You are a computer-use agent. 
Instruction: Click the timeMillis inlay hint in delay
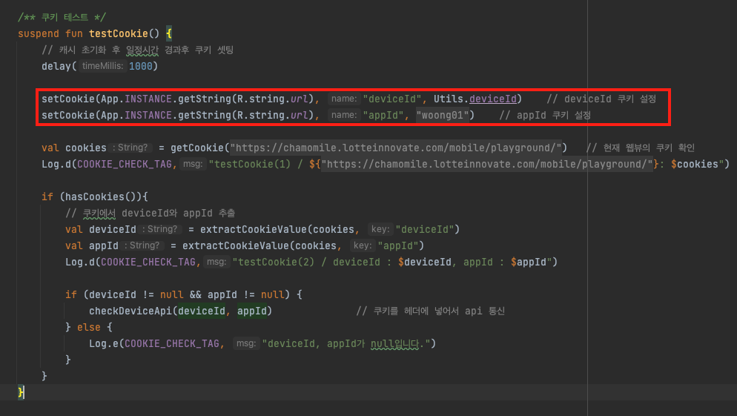pyautogui.click(x=103, y=66)
